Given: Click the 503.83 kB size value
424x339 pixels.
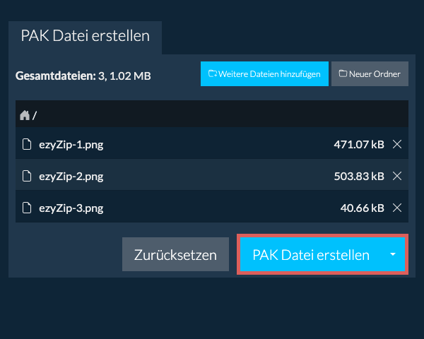Looking at the screenshot, I should [359, 177].
